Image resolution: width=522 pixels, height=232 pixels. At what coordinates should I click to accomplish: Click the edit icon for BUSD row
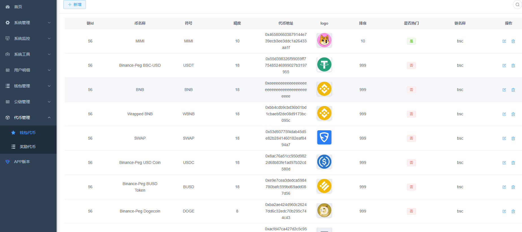point(504,187)
